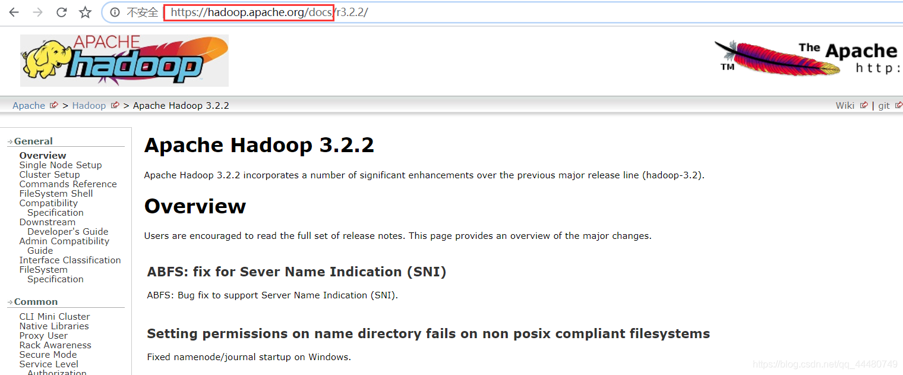
Task: Bookmark page using the star icon
Action: 86,12
